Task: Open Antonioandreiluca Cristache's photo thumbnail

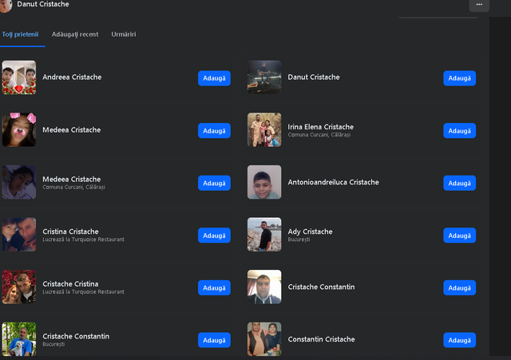Action: (264, 182)
